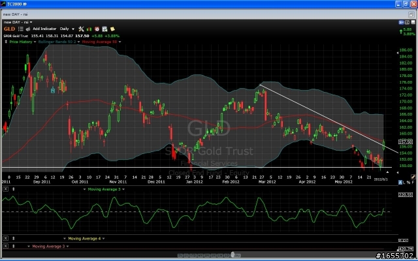The height and width of the screenshot is (261, 418).
Task: Click the note marker on the September candles
Action: click(x=53, y=91)
